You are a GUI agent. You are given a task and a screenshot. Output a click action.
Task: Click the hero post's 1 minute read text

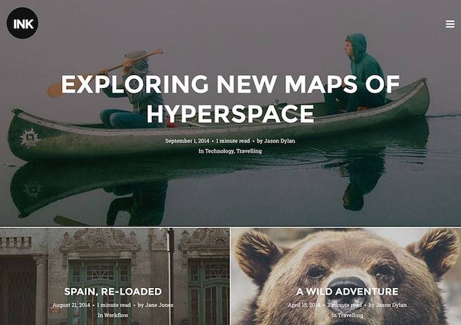(233, 141)
